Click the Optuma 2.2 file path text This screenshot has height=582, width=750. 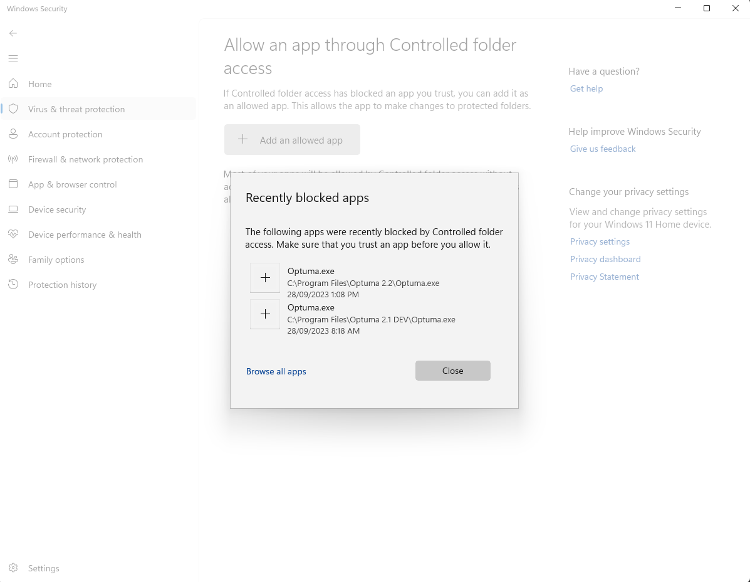click(x=363, y=283)
